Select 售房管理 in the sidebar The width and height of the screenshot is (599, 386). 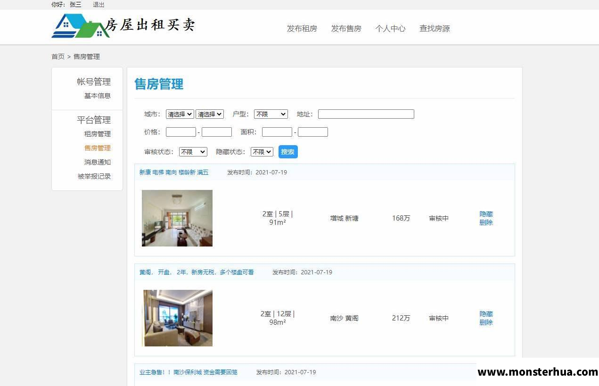point(98,148)
